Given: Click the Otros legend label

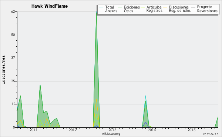Looking at the screenshot, I should (128, 11).
